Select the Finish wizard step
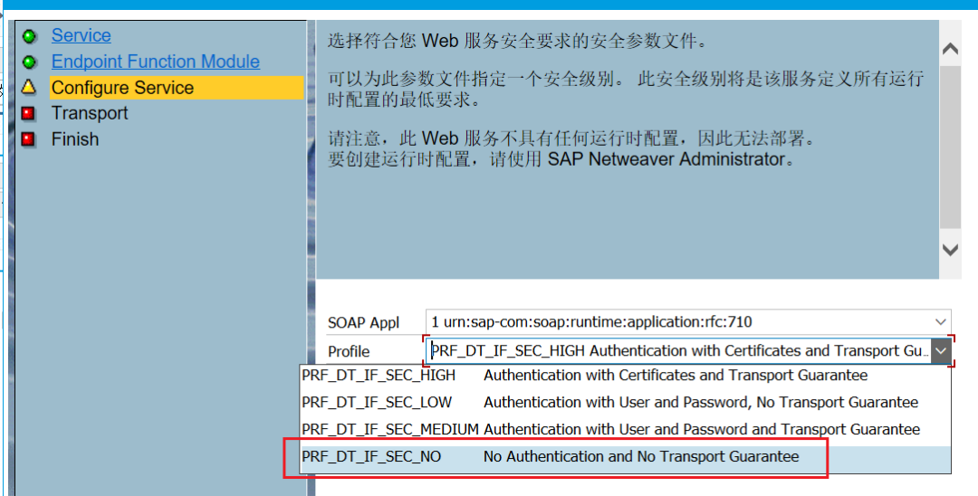The width and height of the screenshot is (978, 496). point(75,139)
